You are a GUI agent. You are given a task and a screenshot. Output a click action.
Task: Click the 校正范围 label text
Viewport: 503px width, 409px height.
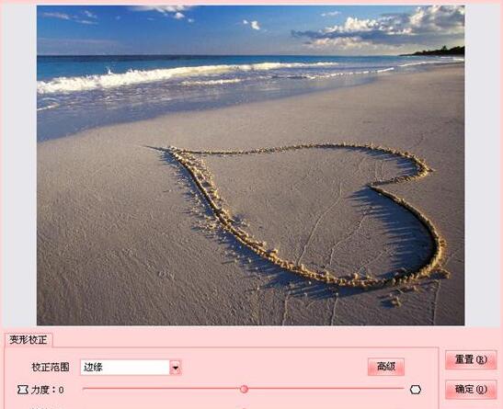pos(51,367)
